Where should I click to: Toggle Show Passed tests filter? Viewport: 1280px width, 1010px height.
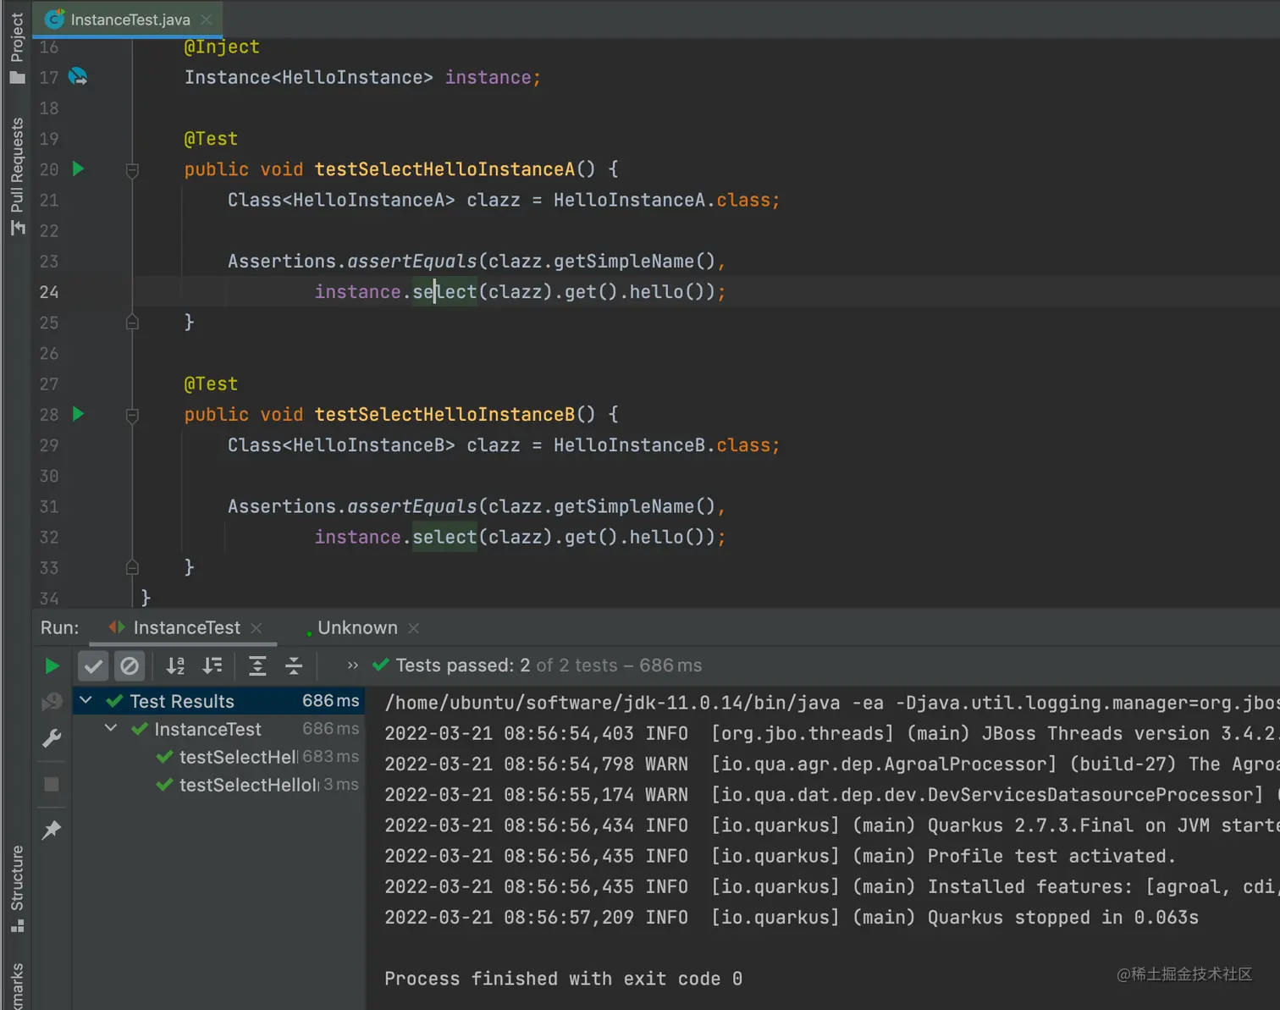coord(93,666)
